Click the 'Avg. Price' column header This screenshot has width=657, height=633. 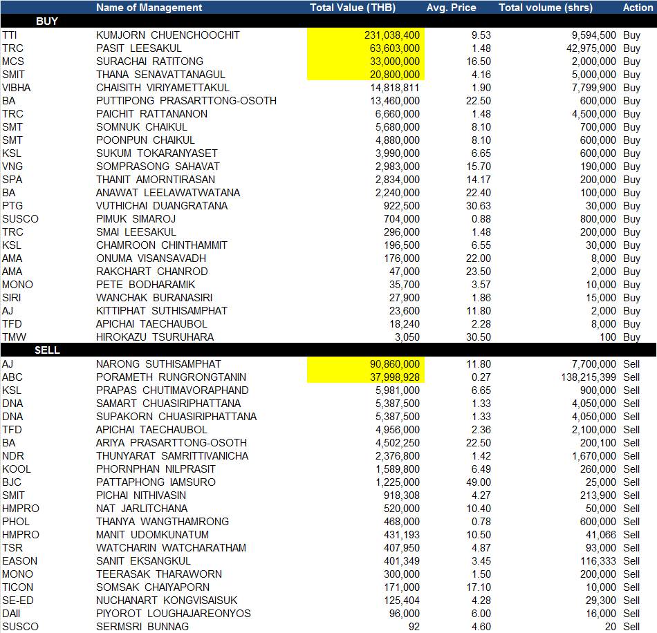coord(452,8)
